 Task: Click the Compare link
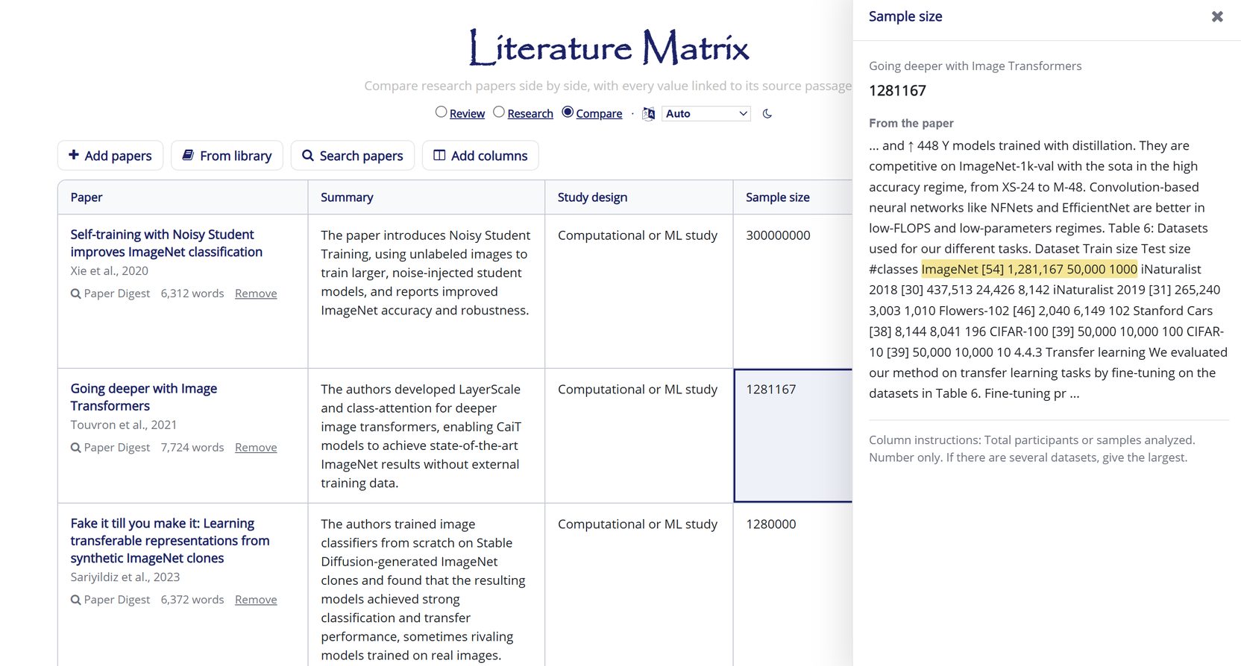pyautogui.click(x=599, y=113)
